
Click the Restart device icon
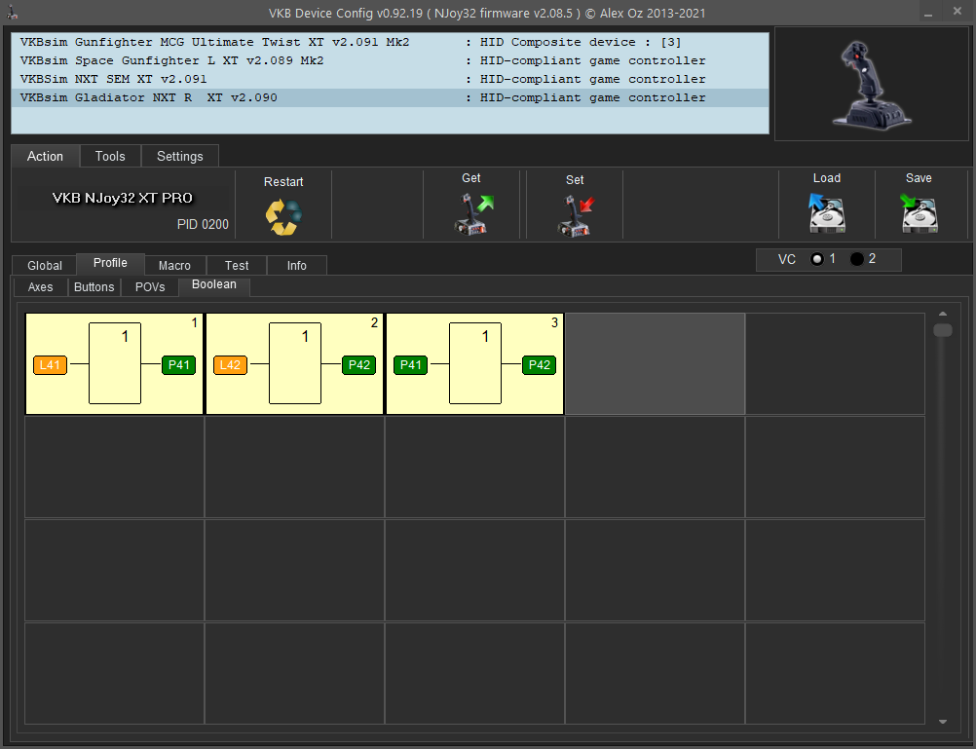283,216
